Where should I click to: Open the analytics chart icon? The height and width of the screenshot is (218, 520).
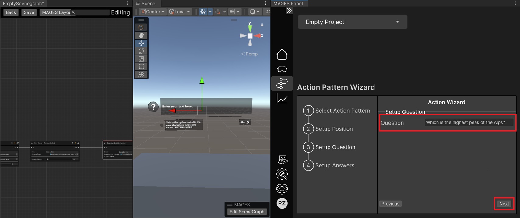(x=282, y=99)
